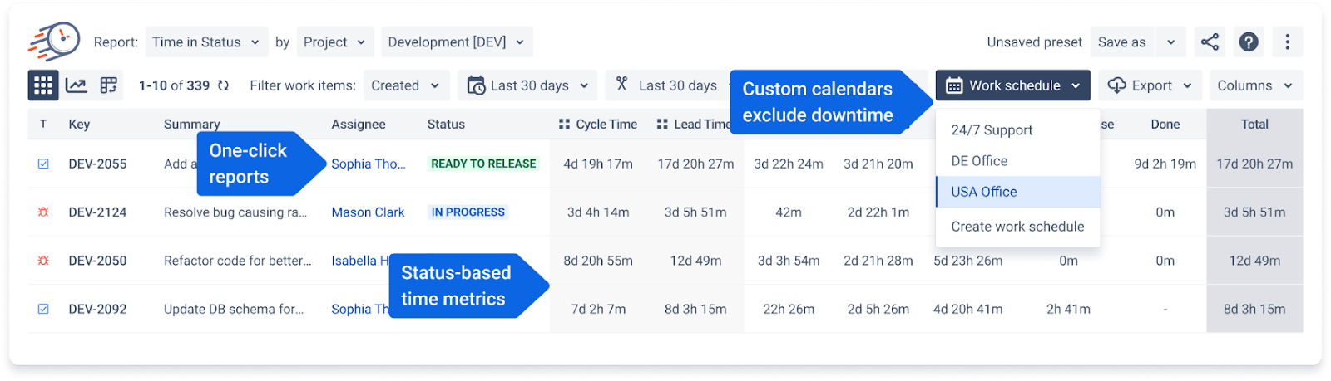This screenshot has height=381, width=1331.
Task: Click the task checkbox icon for DEV-2055
Action: [x=43, y=164]
